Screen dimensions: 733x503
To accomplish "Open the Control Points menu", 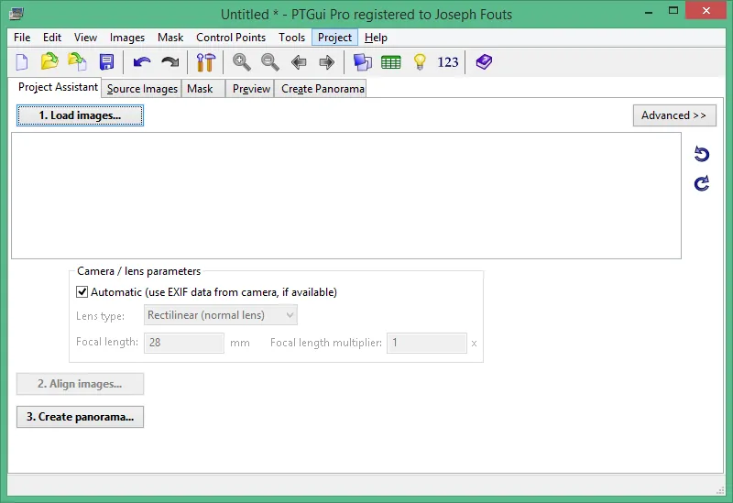I will tap(231, 38).
